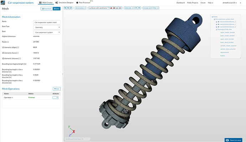The height and width of the screenshot is (142, 246).
Task: Open the Base Type Geometry dropdown
Action: [47, 27]
